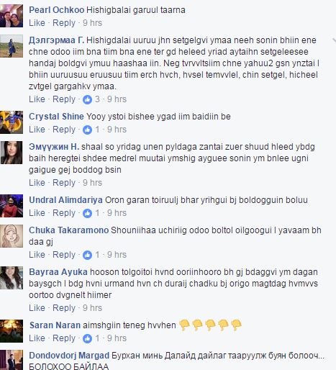Like Pearl Ochkoo's comment
This screenshot has width=336, height=370.
click(37, 23)
